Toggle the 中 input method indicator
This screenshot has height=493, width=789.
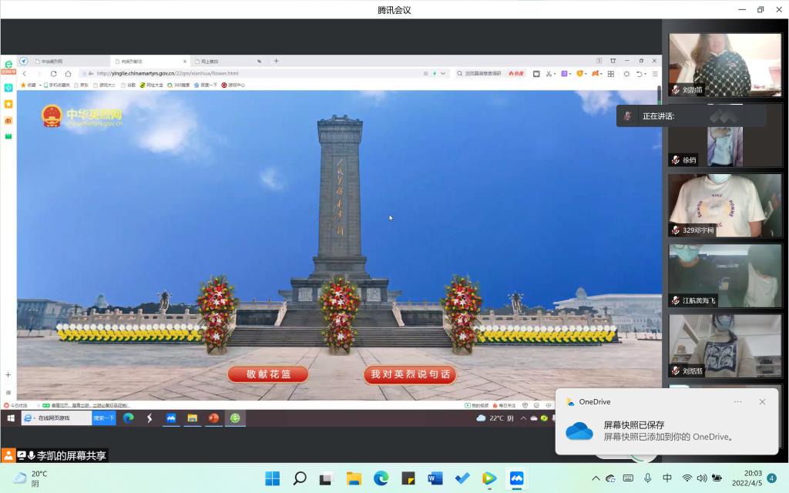667,478
